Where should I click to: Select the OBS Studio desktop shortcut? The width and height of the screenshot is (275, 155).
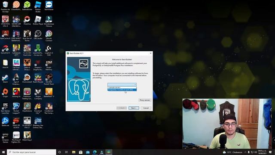point(38,34)
